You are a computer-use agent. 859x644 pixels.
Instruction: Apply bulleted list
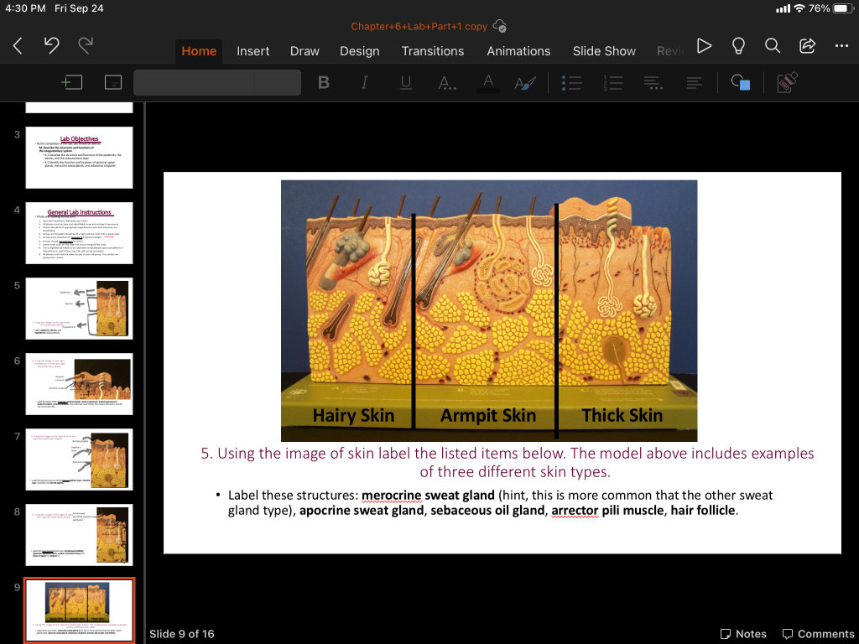[x=571, y=83]
